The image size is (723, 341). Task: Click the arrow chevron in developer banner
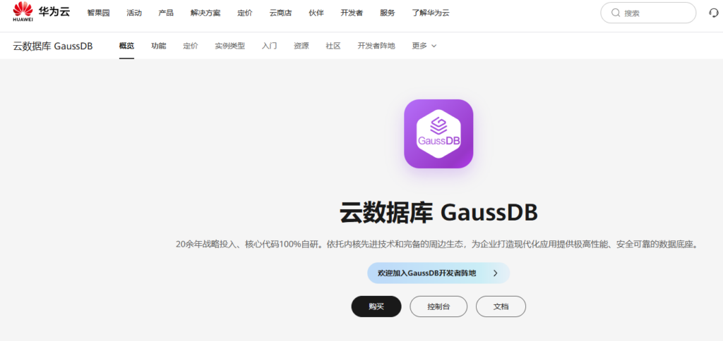pyautogui.click(x=495, y=273)
